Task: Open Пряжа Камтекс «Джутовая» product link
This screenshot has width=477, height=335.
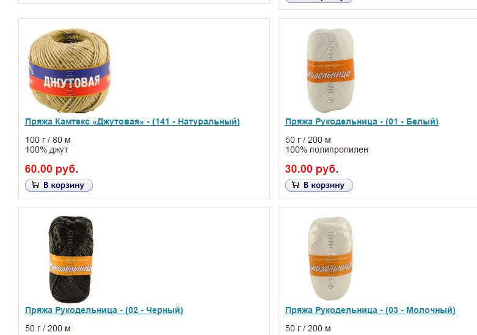Action: (x=133, y=121)
